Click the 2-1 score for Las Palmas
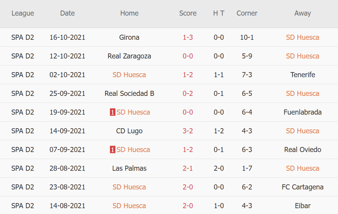Viewport: 338px width, 214px height. click(x=188, y=168)
